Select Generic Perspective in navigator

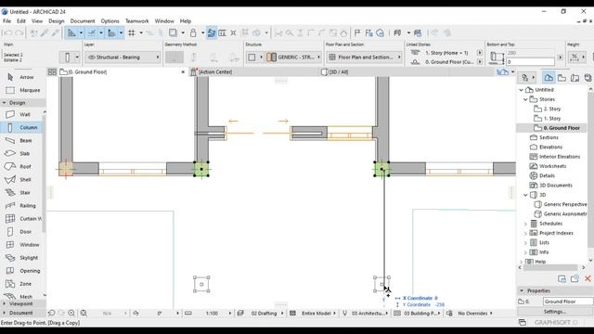pyautogui.click(x=565, y=204)
